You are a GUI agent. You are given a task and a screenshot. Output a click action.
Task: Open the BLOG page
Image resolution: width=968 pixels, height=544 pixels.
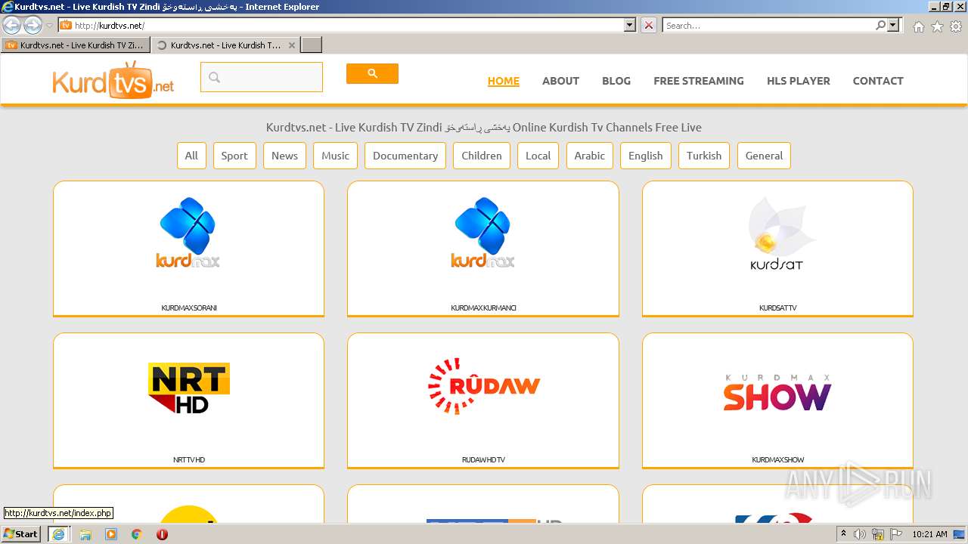(616, 81)
